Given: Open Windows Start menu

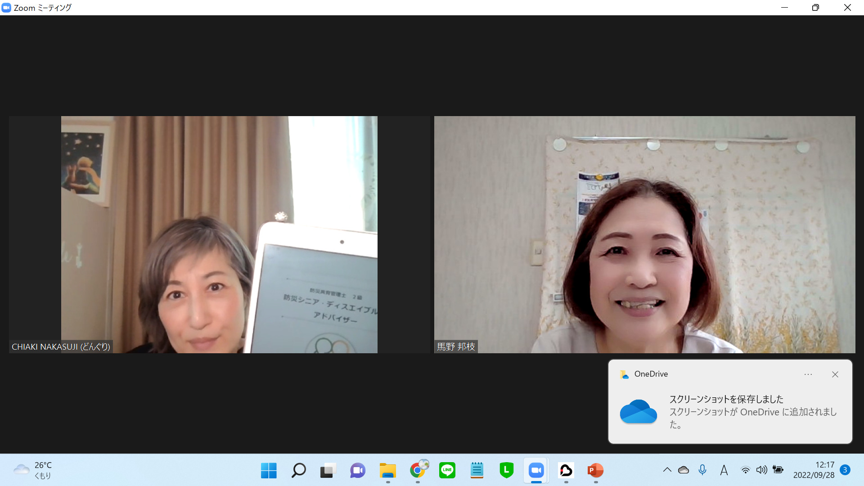Looking at the screenshot, I should [x=269, y=471].
